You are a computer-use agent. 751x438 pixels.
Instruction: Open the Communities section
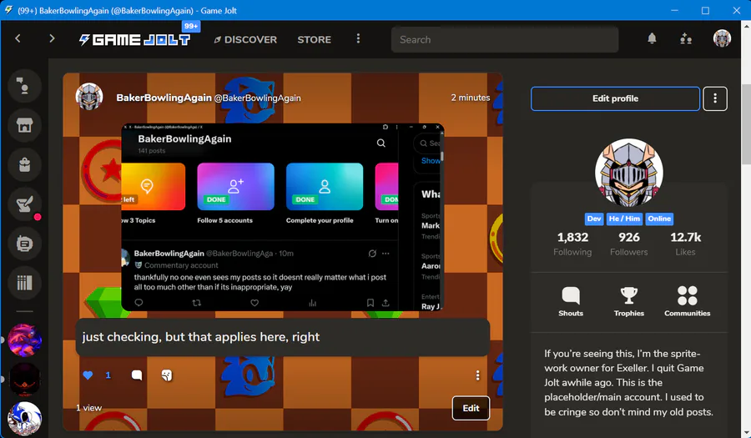click(x=688, y=301)
